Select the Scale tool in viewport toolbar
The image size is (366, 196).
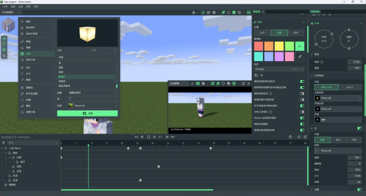tap(4, 49)
